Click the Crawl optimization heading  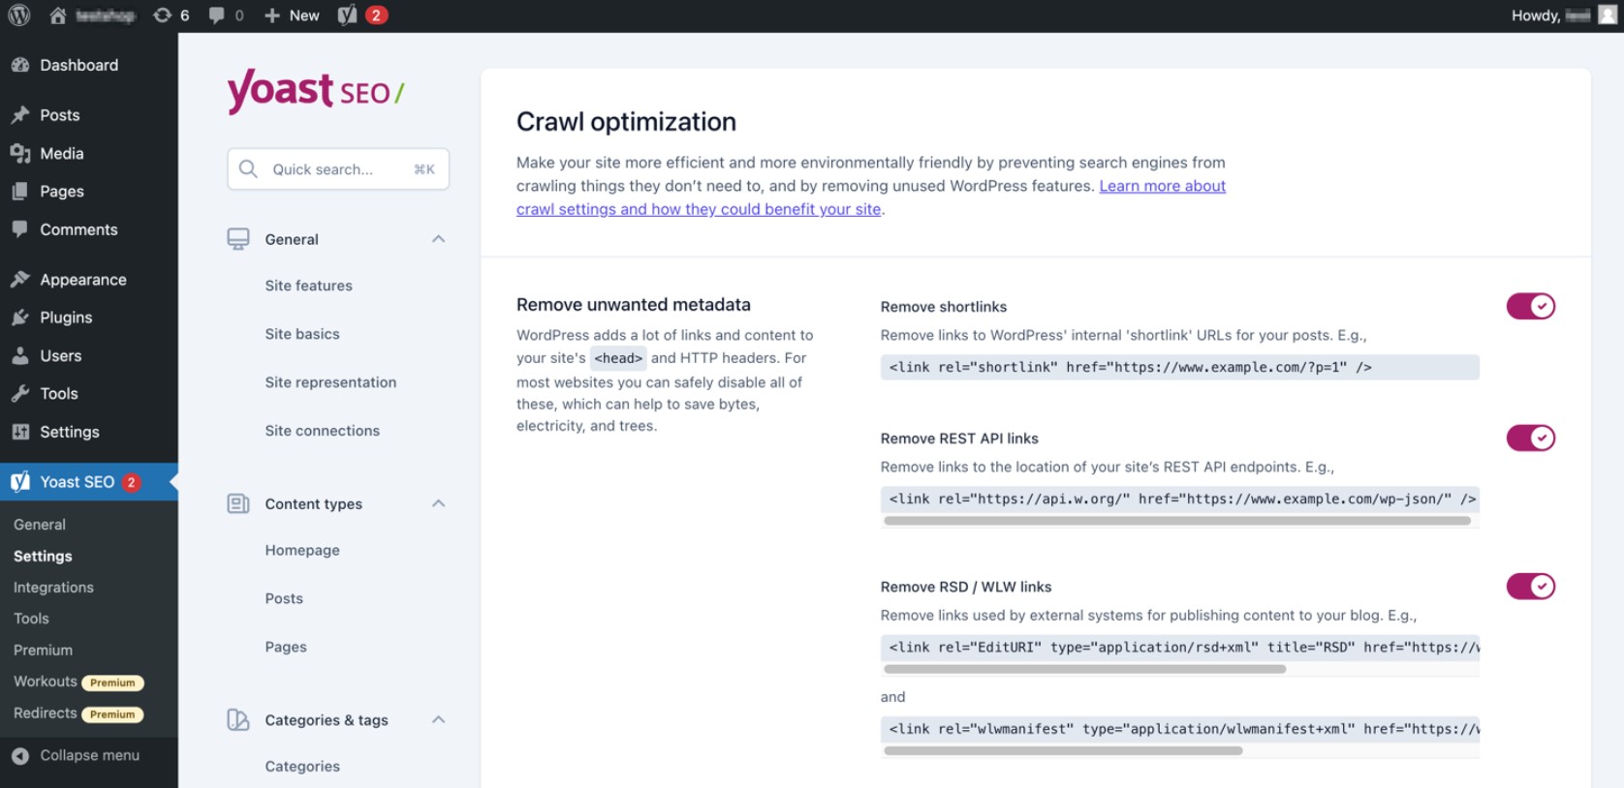click(x=626, y=122)
